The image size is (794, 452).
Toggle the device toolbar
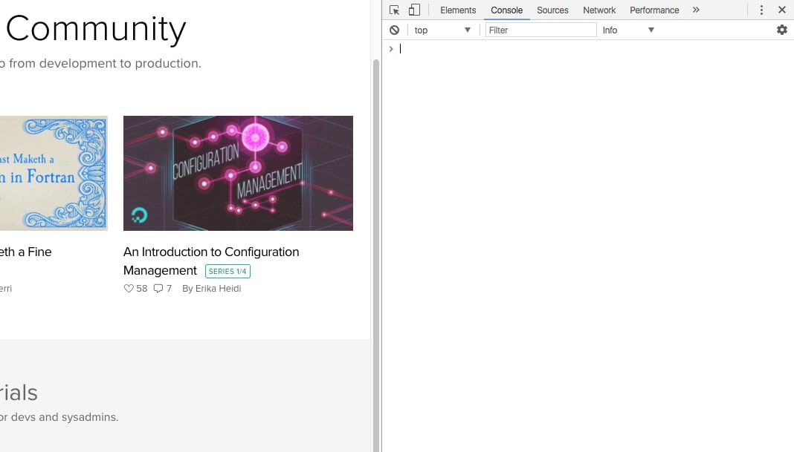[x=414, y=10]
